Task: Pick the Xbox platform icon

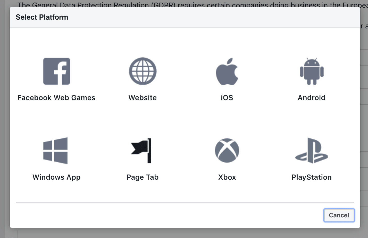Action: pos(227,150)
